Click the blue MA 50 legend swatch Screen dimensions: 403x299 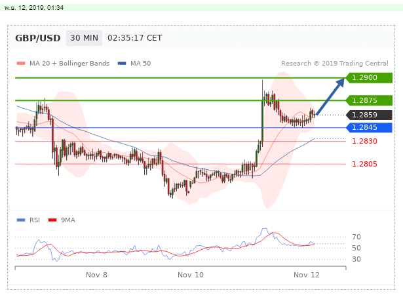[122, 63]
